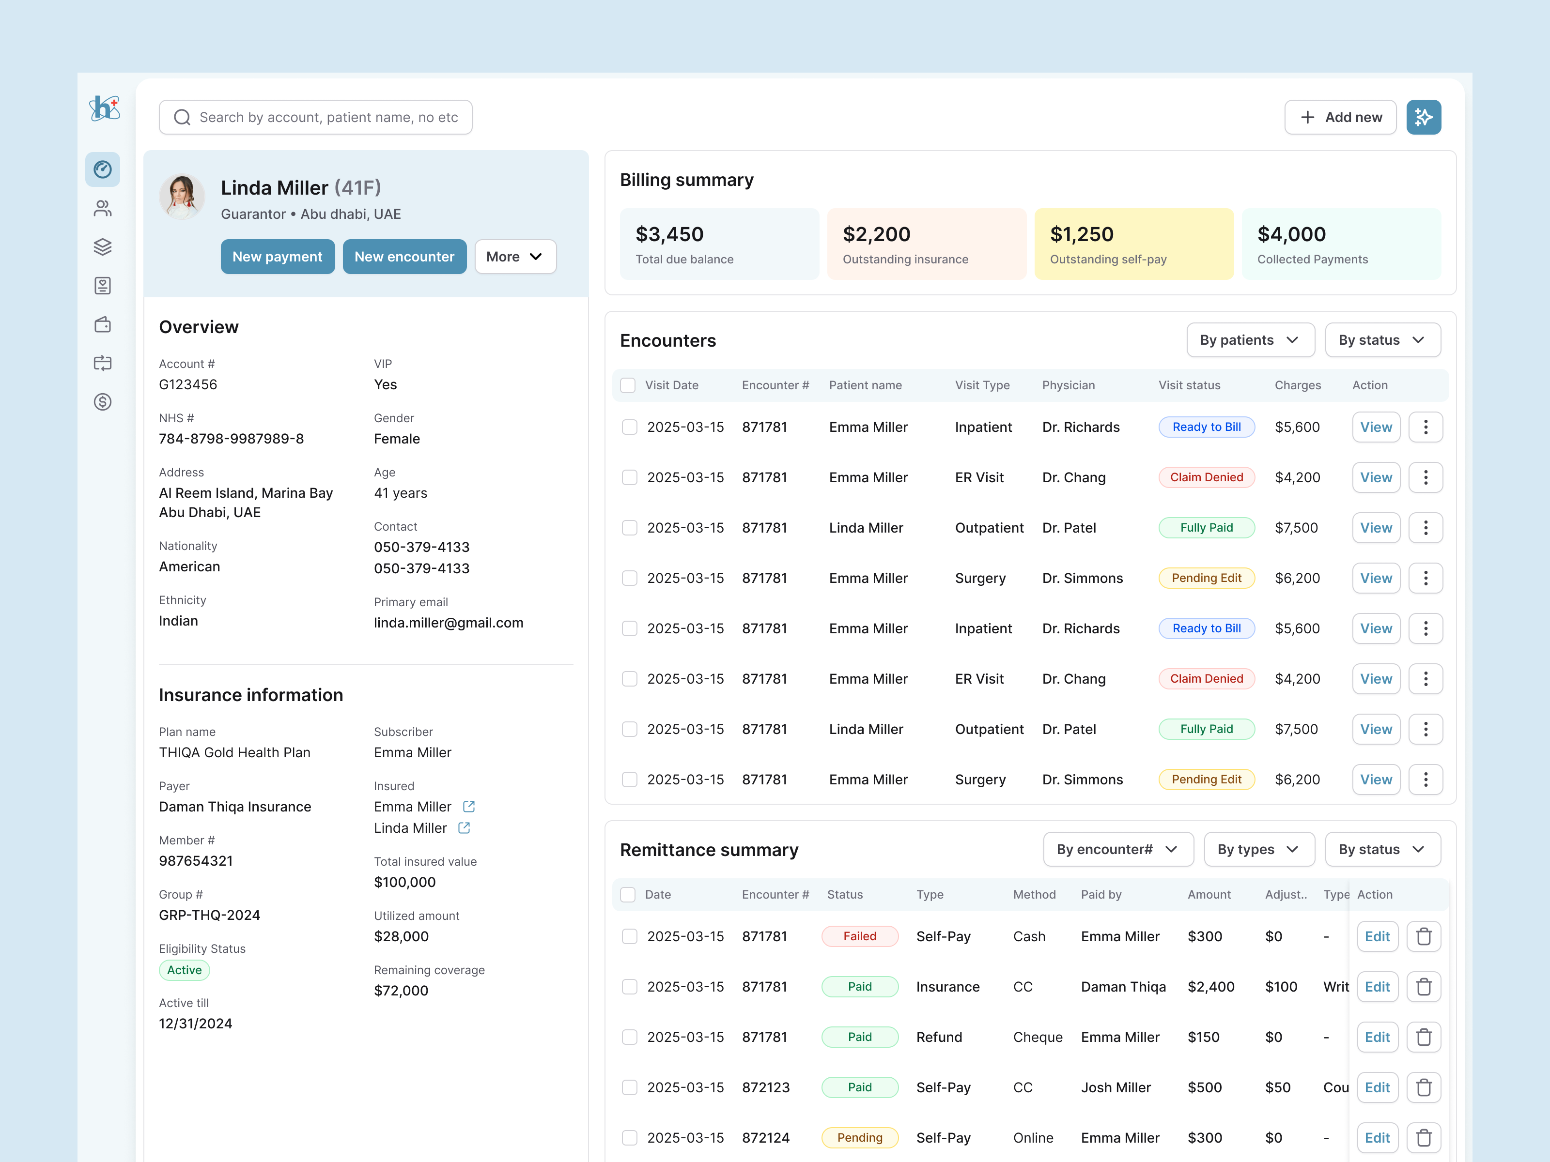Check the first ER Visit encounter row
Viewport: 1550px width, 1162px height.
(x=629, y=478)
